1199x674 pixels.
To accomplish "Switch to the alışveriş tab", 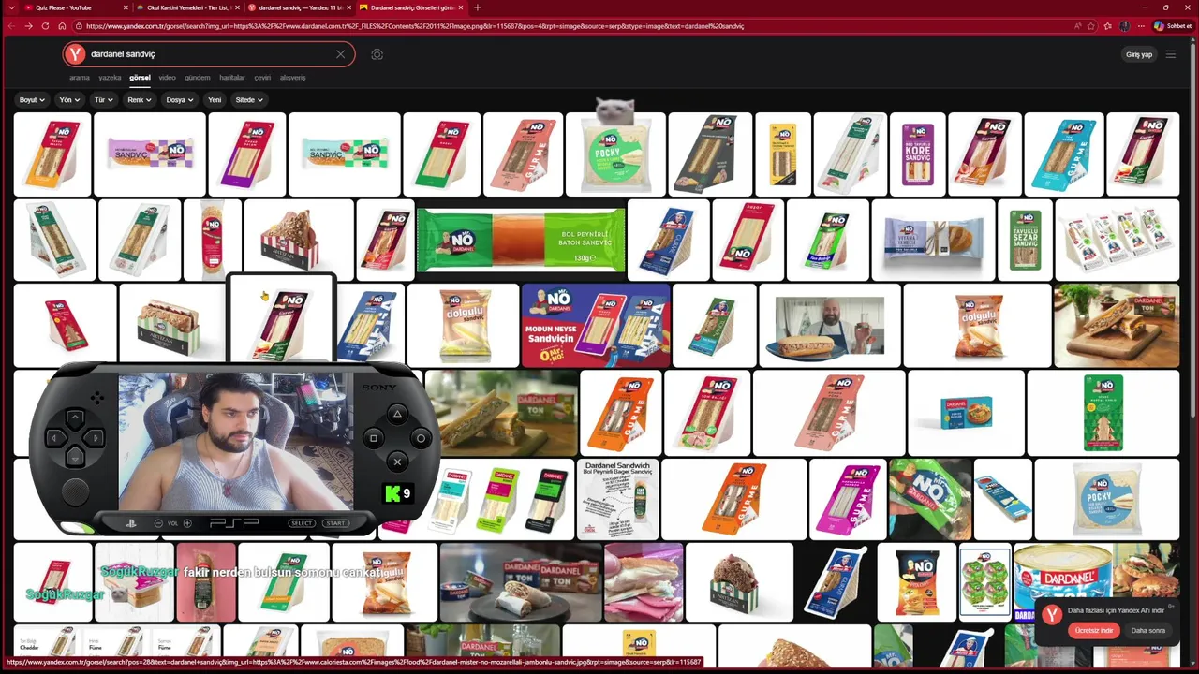I will pos(293,78).
